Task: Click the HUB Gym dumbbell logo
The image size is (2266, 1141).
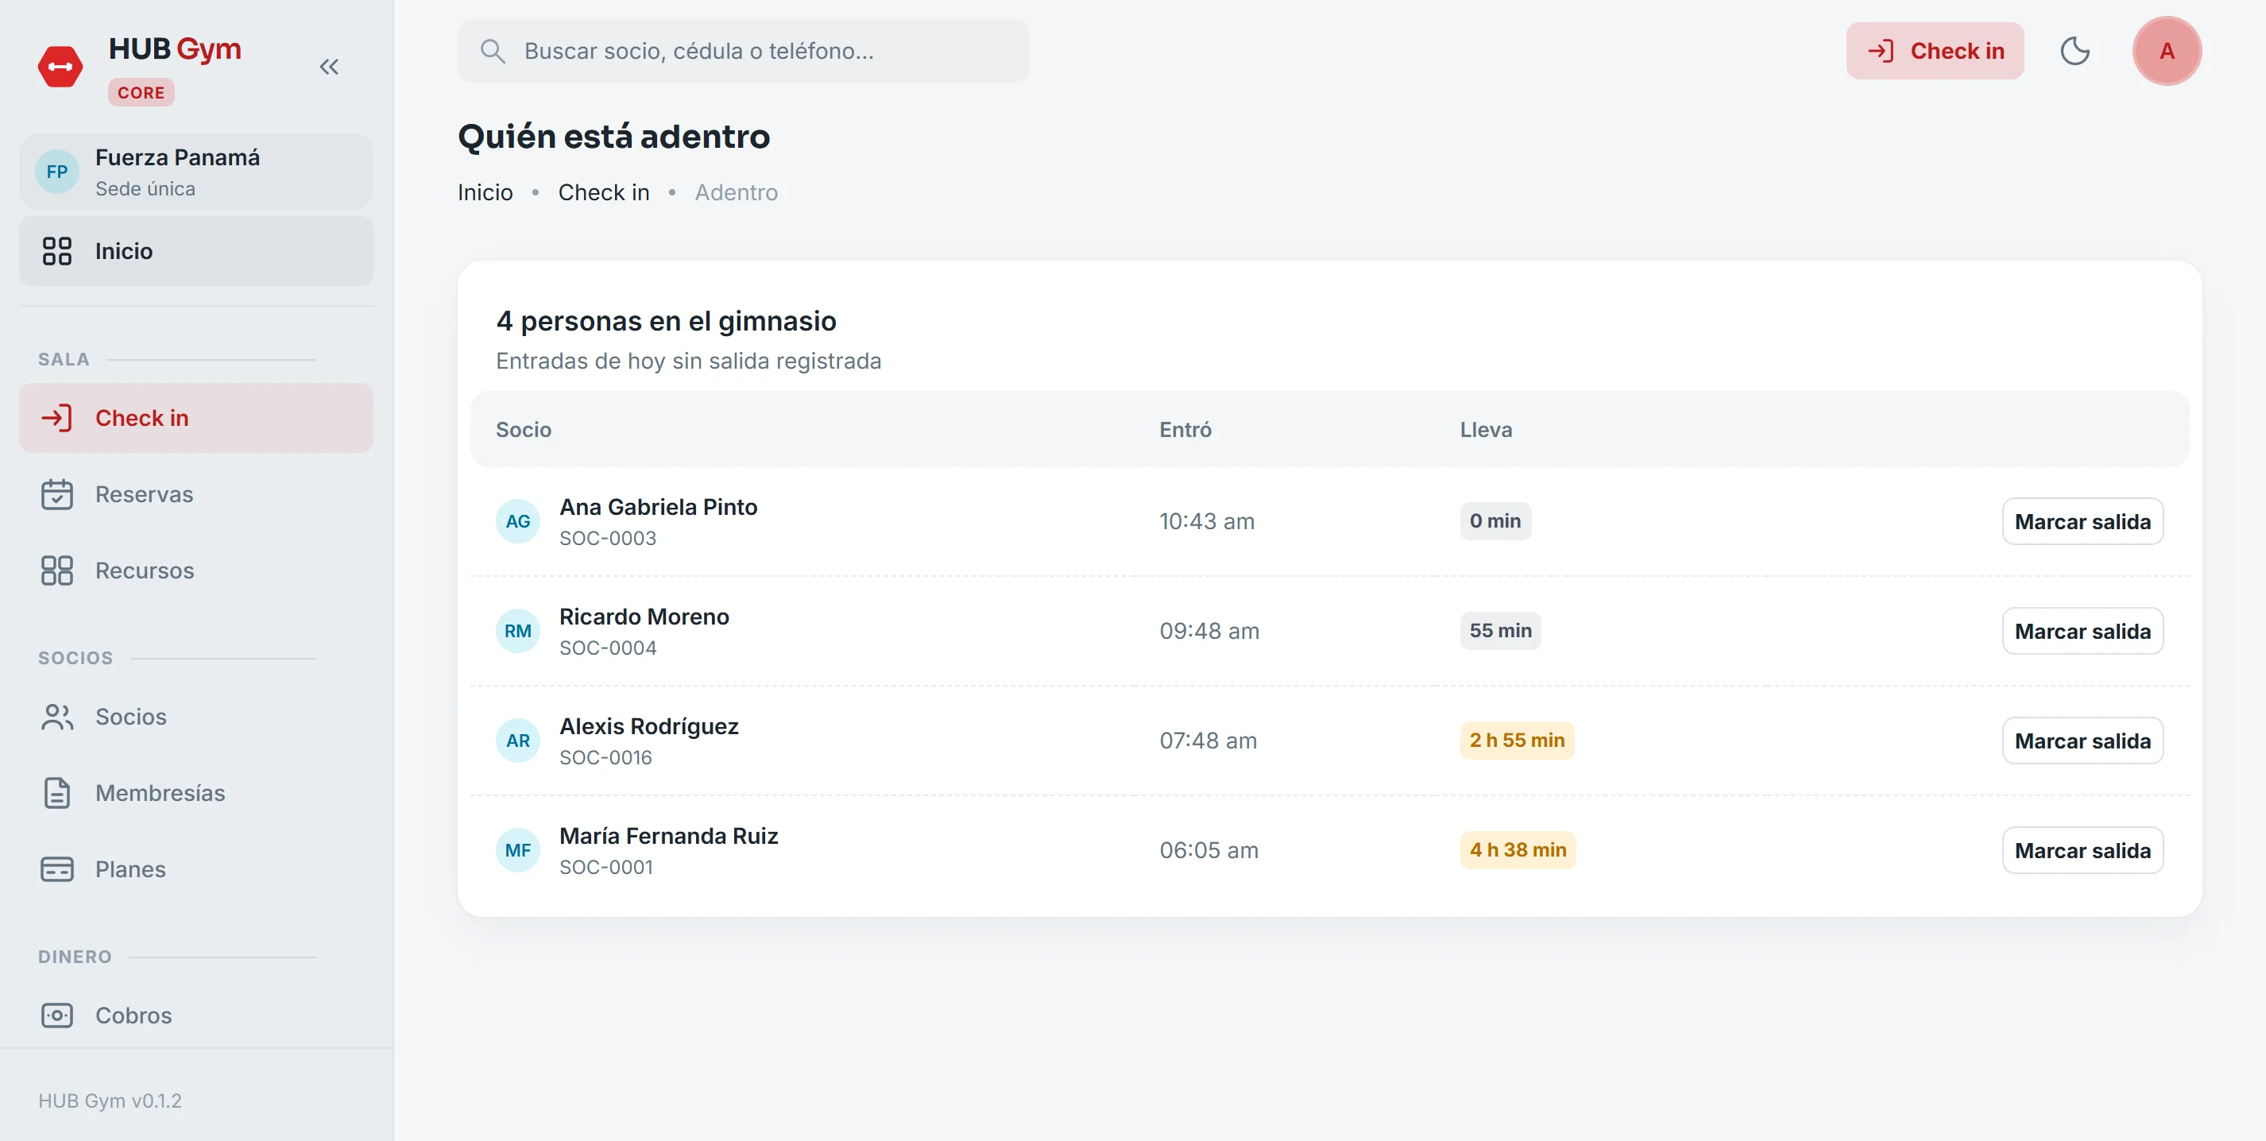Action: 60,67
